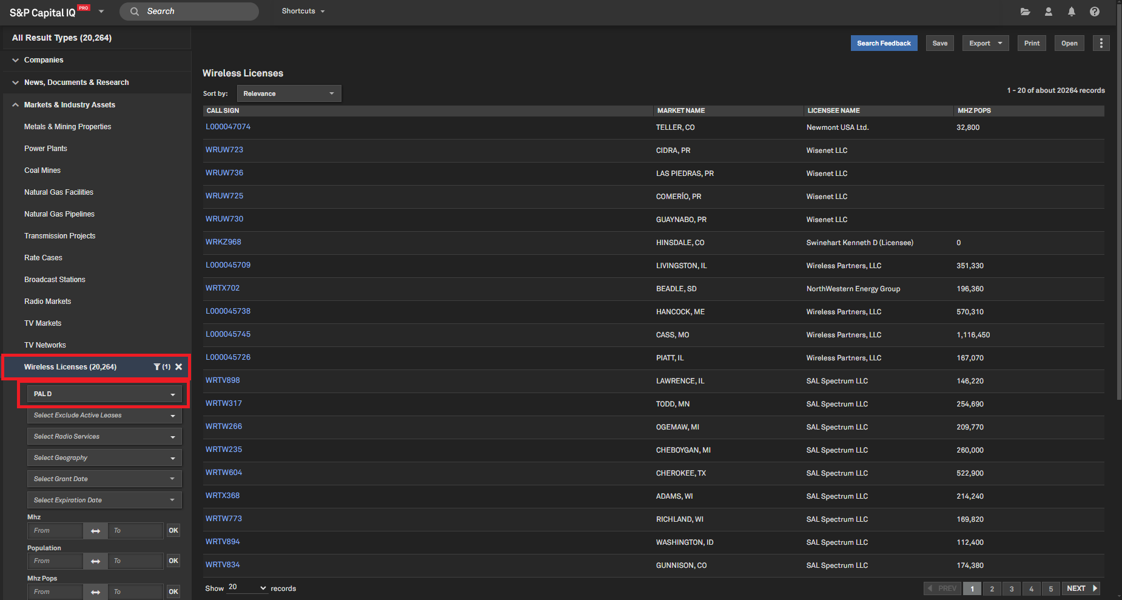Image resolution: width=1122 pixels, height=600 pixels.
Task: Open call sign WRUW723 link
Action: point(224,150)
